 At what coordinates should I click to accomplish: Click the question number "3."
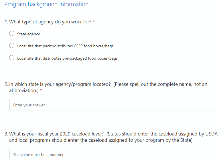[x=7, y=134]
